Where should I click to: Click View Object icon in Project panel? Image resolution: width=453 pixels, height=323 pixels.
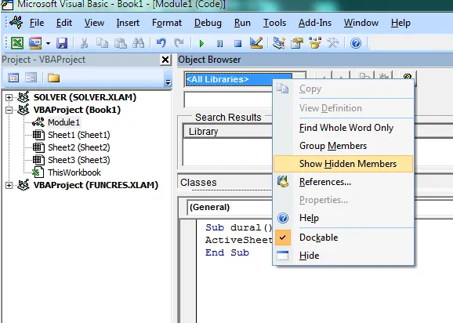pos(31,78)
